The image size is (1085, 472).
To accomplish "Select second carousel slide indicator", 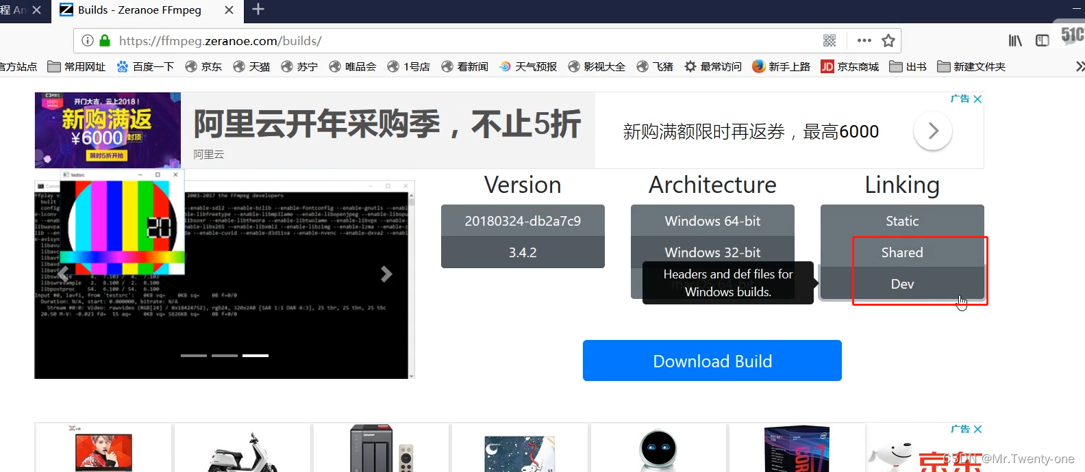I will 225,356.
